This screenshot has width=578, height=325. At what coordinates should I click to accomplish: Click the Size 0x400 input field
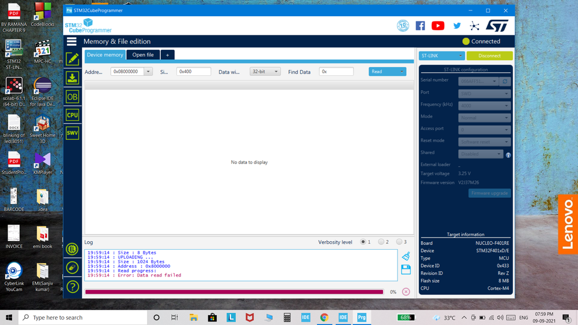[193, 72]
